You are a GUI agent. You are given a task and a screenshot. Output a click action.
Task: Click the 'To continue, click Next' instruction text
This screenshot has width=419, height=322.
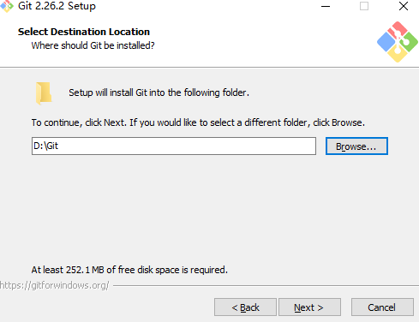[x=198, y=122]
